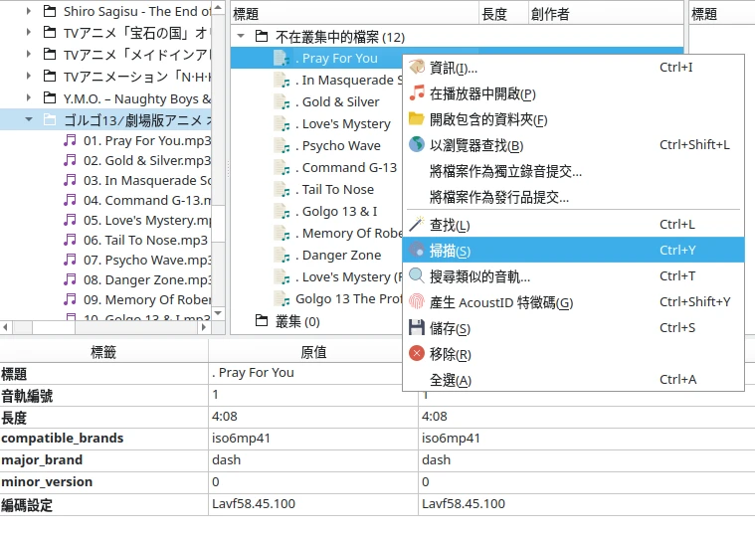Image resolution: width=755 pixels, height=536 pixels.
Task: Click the 資訊 info icon in context menu
Action: point(417,68)
